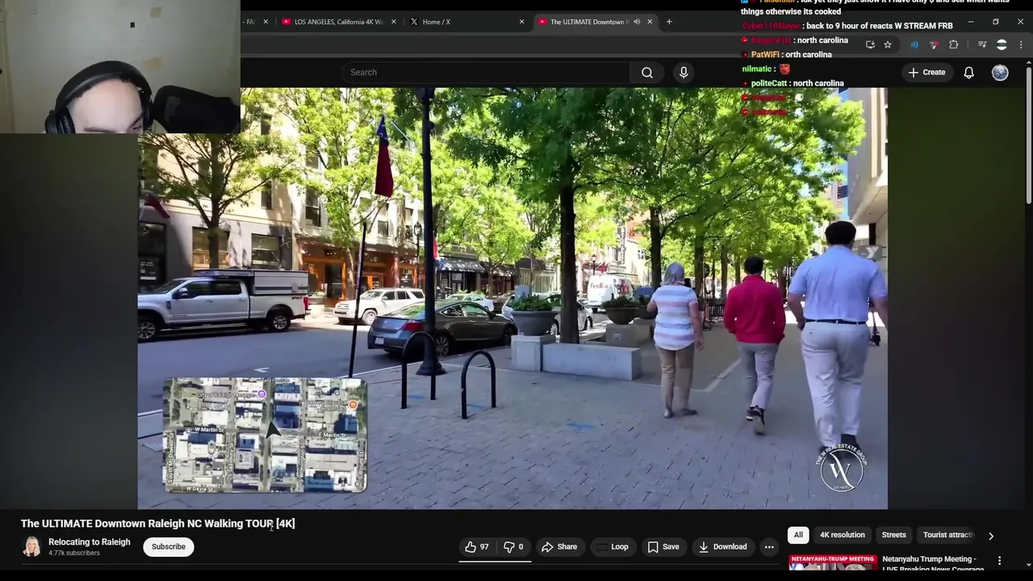
Task: Open more actions ellipsis under video
Action: pyautogui.click(x=769, y=547)
